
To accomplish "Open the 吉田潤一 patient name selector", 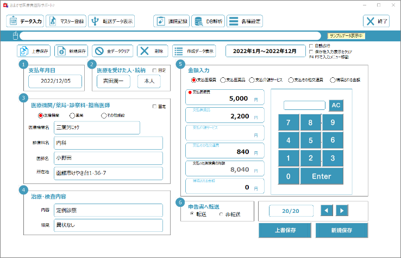I will pos(114,81).
